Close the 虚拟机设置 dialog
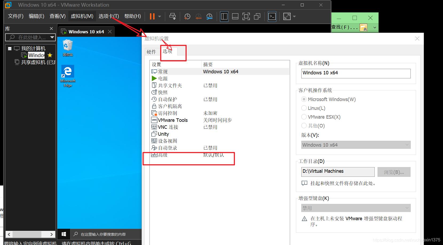The width and height of the screenshot is (443, 245). (417, 39)
